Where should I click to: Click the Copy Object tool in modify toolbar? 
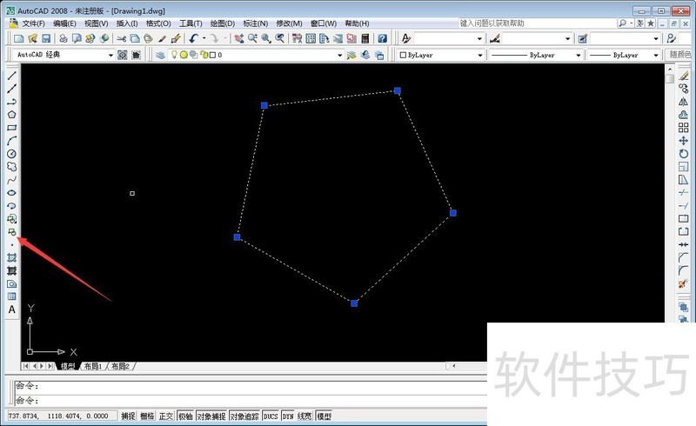click(x=684, y=89)
